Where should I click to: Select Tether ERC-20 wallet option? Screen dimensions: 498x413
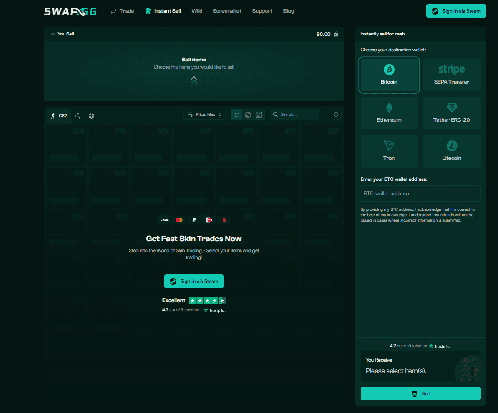tap(452, 113)
